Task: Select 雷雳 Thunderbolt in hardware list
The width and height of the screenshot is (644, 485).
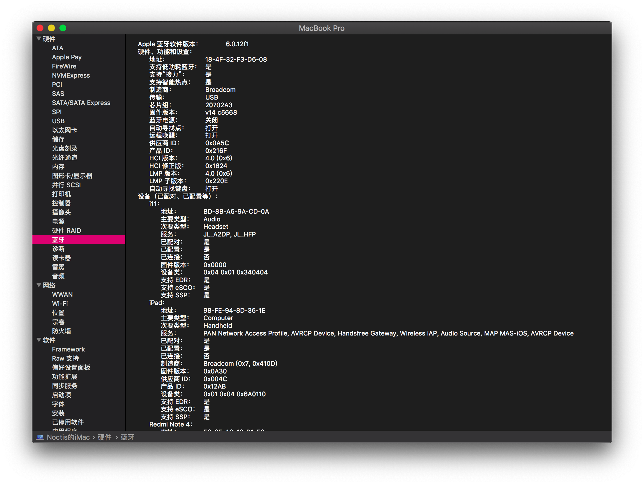Action: click(58, 267)
